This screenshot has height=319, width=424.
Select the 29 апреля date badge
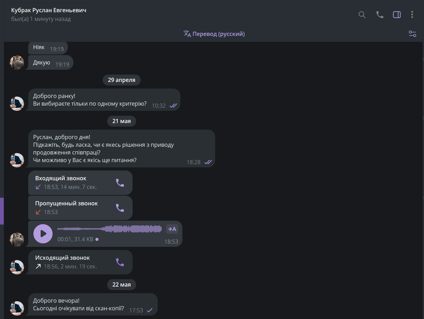(121, 80)
